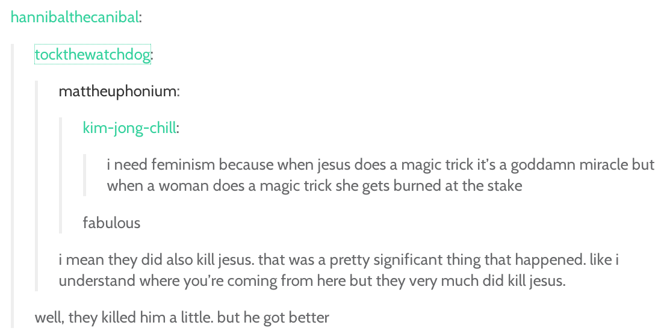The image size is (664, 334).
Task: Click the word "fabulous"
Action: pyautogui.click(x=111, y=223)
